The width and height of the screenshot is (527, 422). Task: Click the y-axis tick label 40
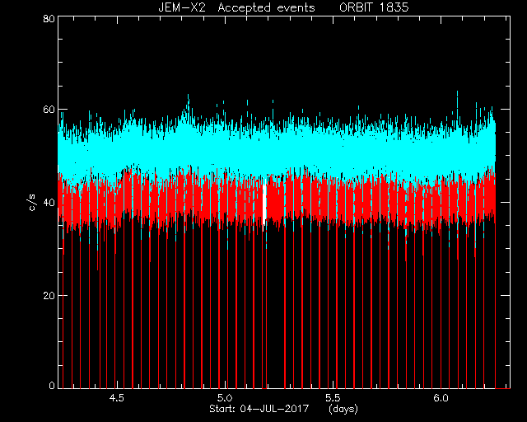pos(49,203)
